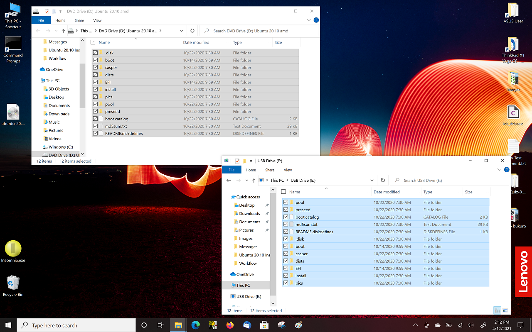This screenshot has height=332, width=532.
Task: Expand the ribbon in DVD Drive window
Action: click(309, 20)
